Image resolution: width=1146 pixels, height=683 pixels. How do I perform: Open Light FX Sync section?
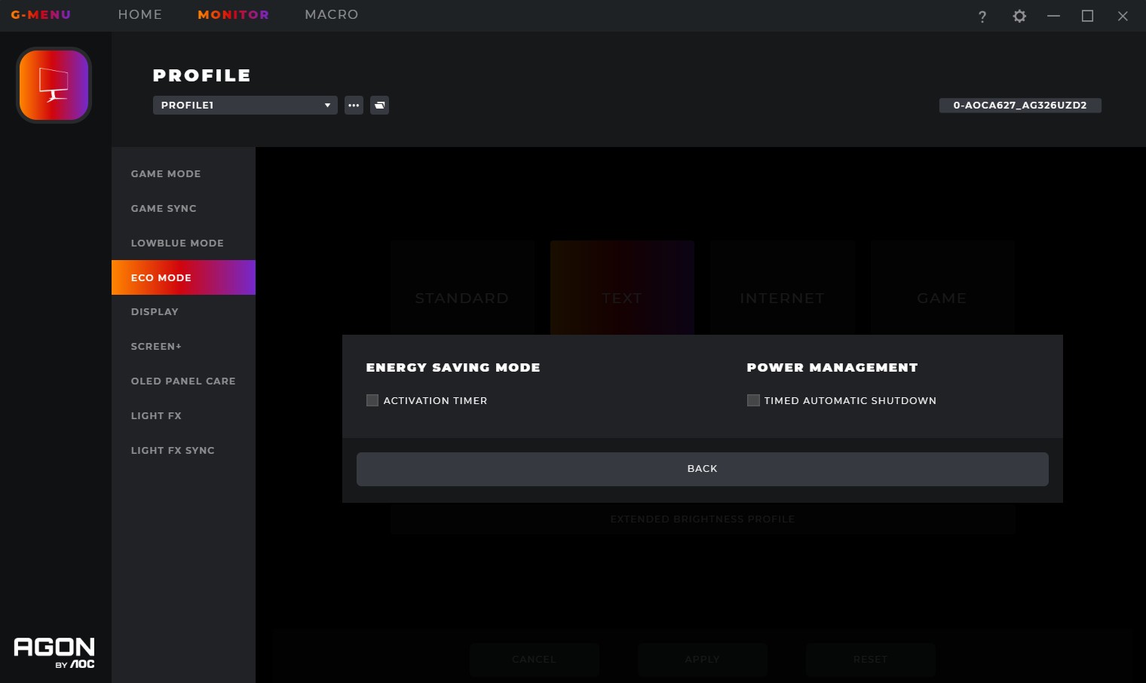coord(183,450)
